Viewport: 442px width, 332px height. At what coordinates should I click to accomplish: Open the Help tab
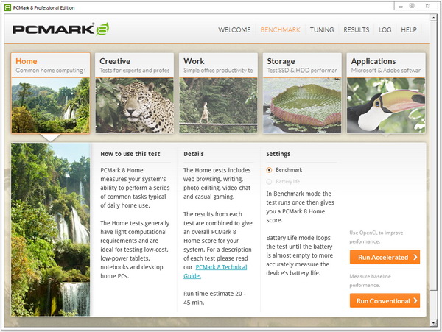[x=409, y=30]
